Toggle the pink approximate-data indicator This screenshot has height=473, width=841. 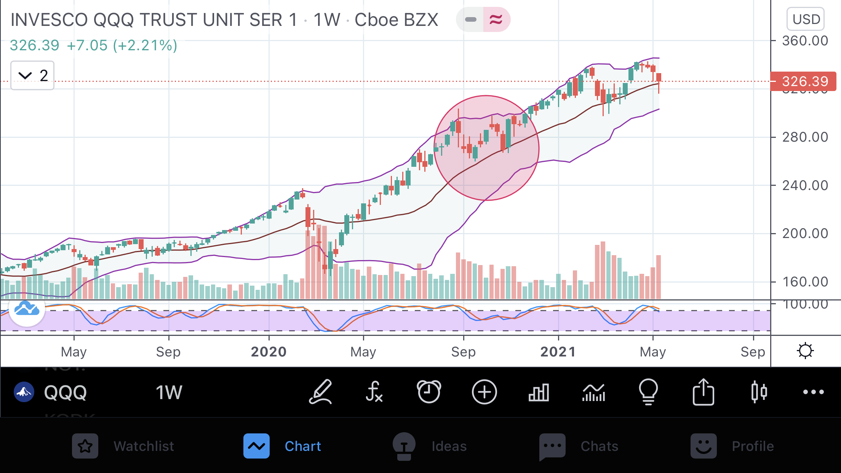point(496,19)
